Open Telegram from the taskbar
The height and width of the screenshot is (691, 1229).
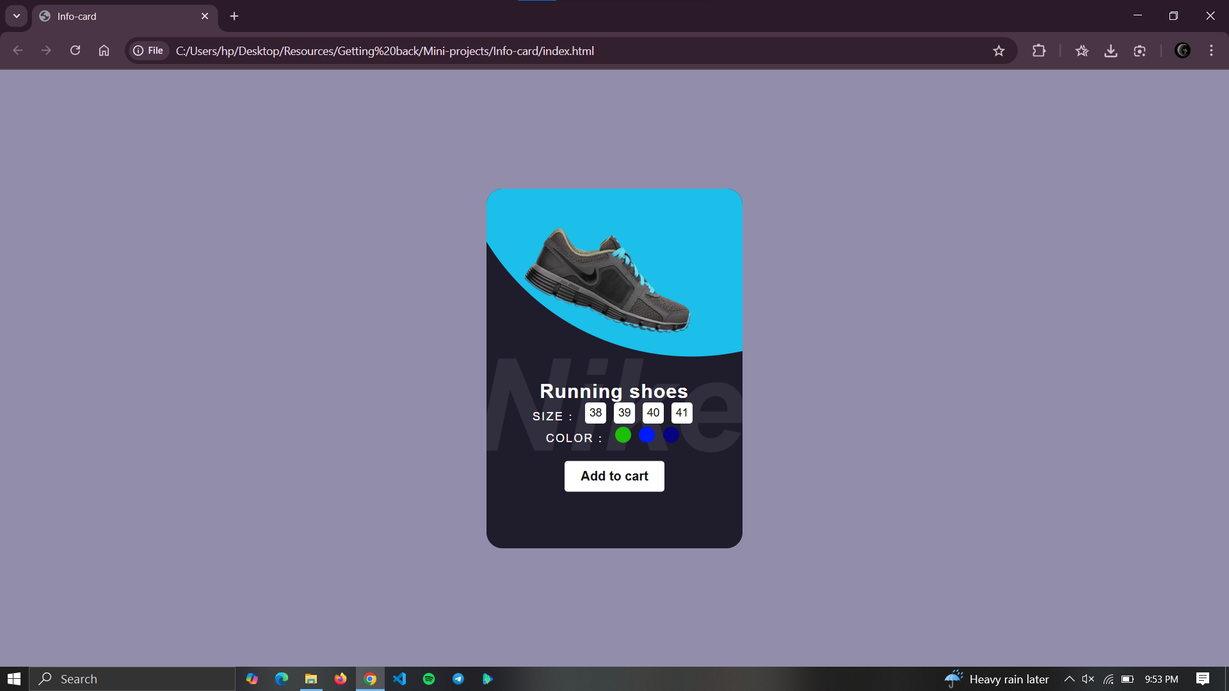point(458,679)
